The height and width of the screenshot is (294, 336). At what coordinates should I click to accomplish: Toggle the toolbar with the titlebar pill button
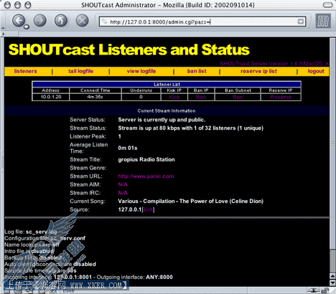pyautogui.click(x=327, y=5)
